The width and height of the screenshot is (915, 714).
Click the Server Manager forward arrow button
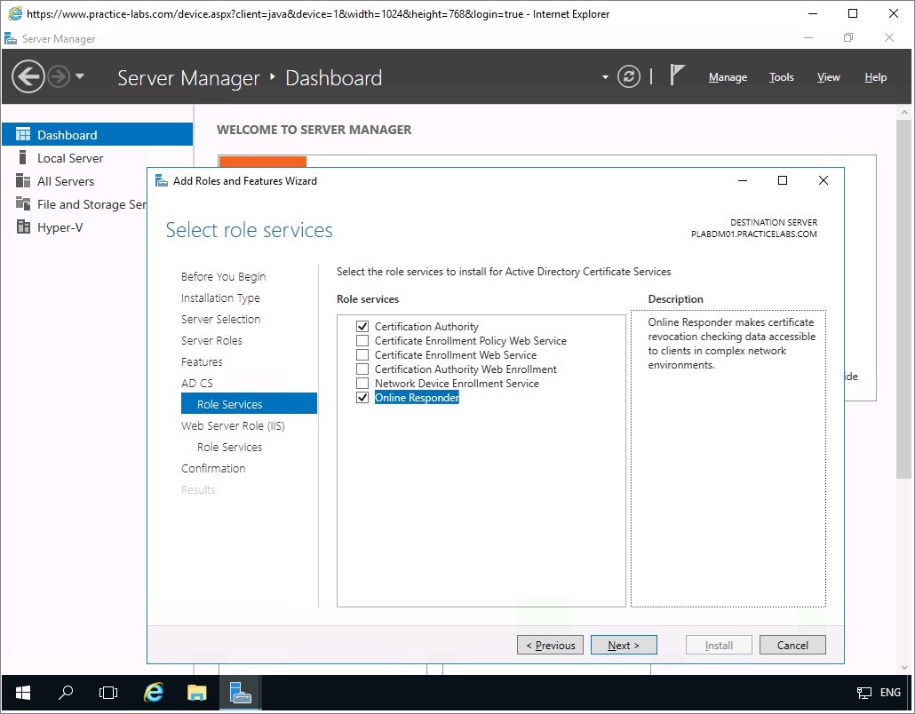pyautogui.click(x=59, y=76)
